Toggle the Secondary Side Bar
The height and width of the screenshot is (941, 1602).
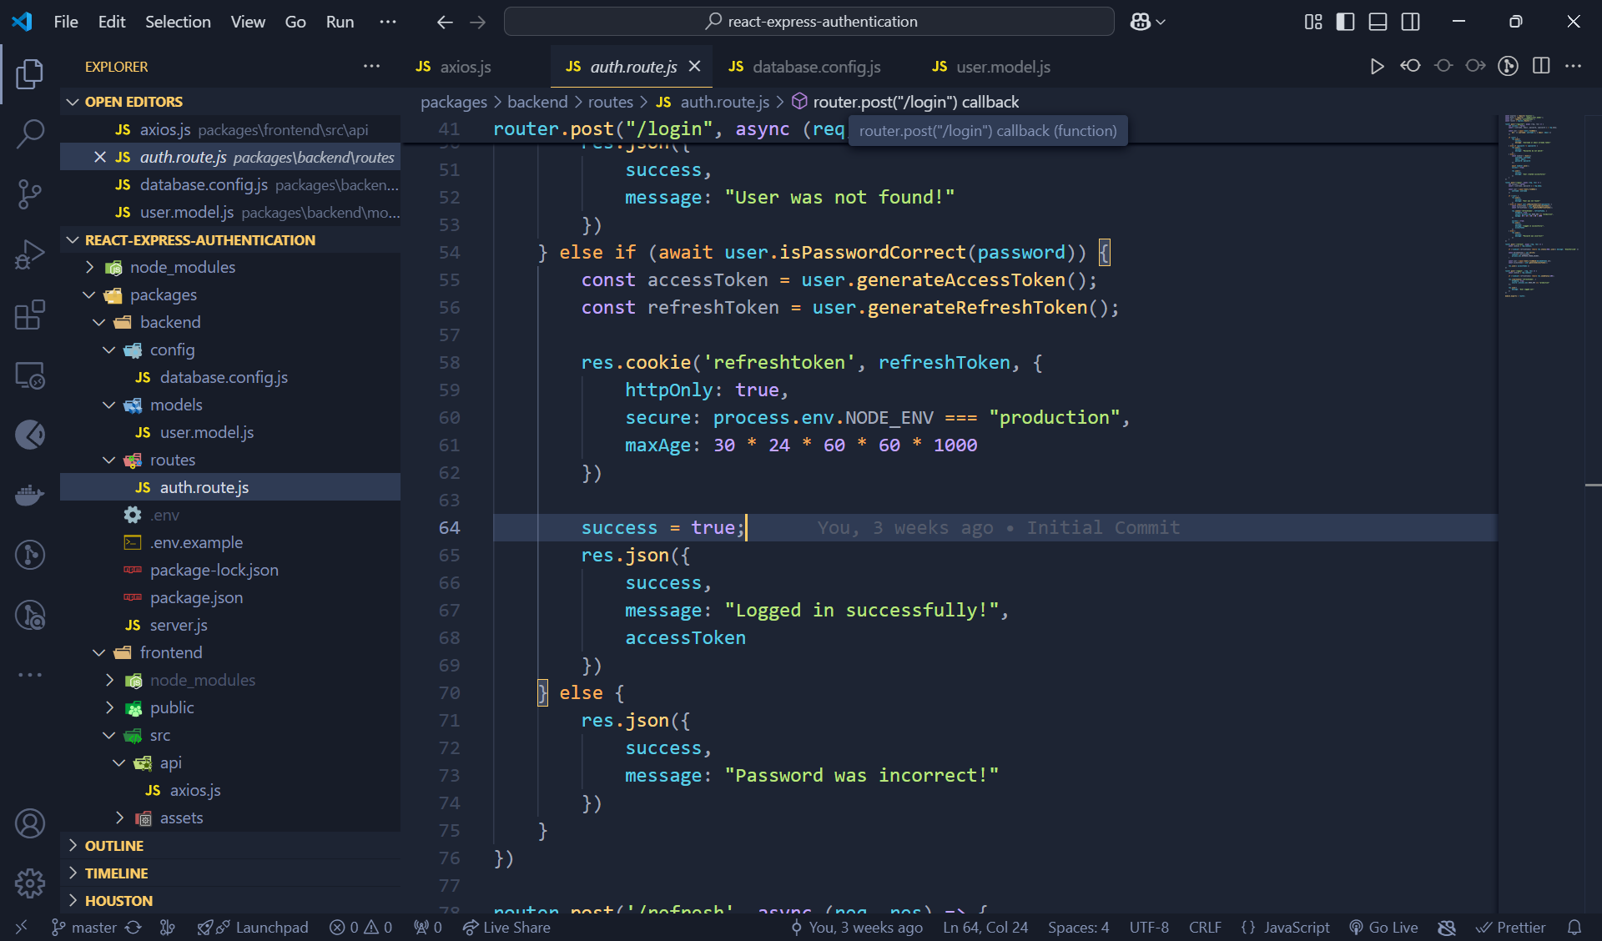click(x=1410, y=22)
